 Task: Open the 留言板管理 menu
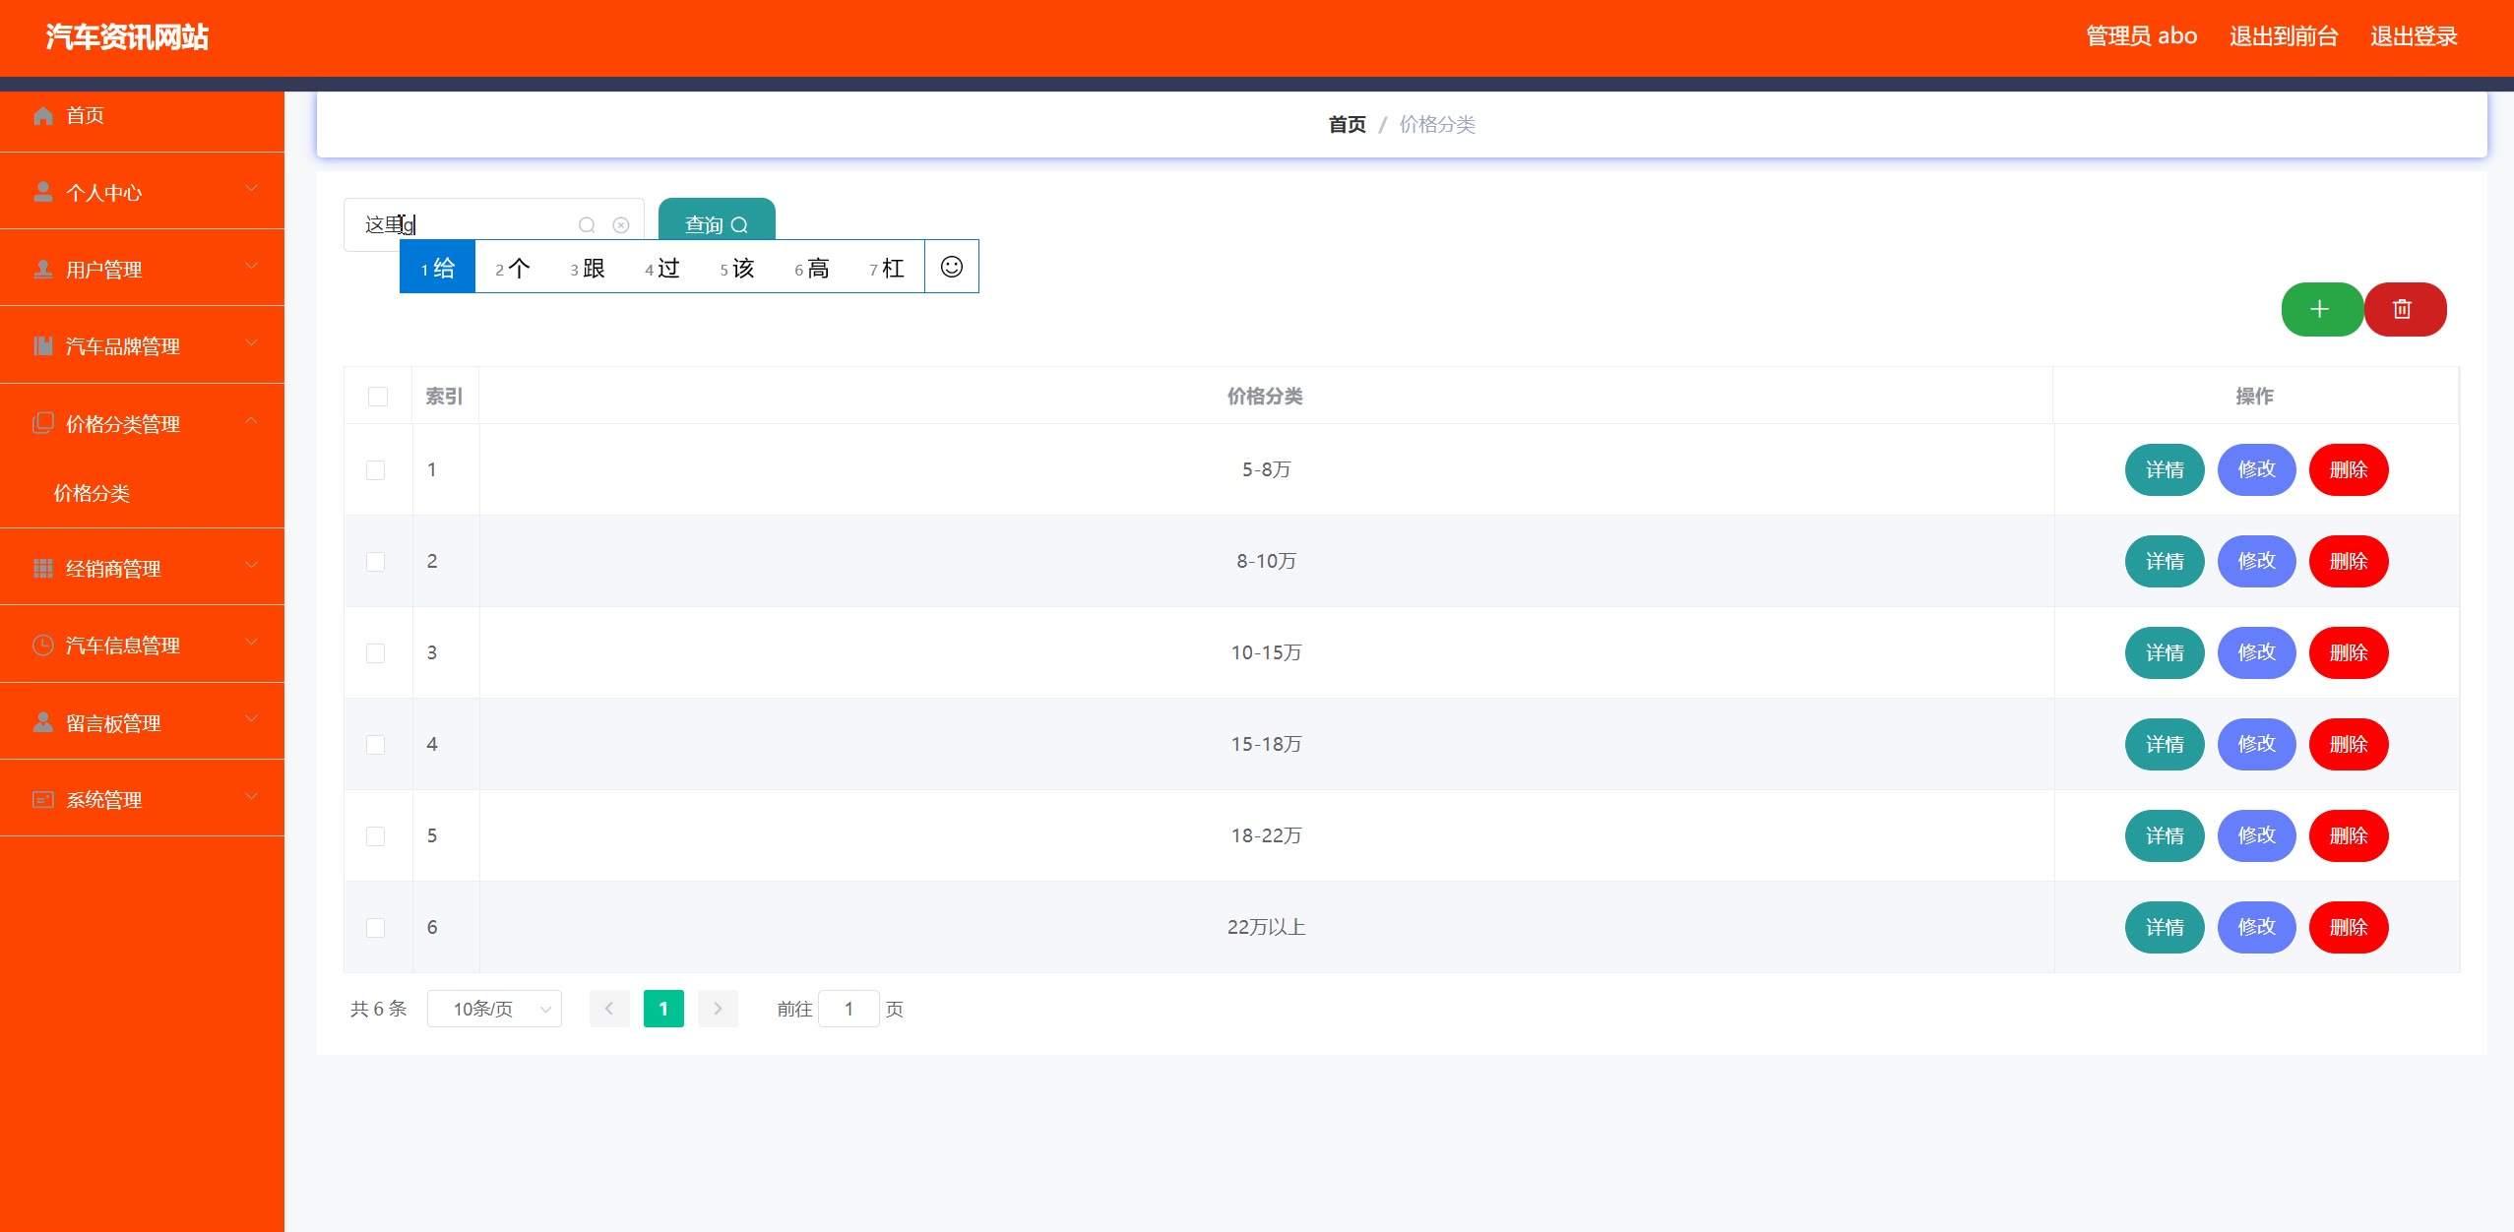tap(142, 722)
